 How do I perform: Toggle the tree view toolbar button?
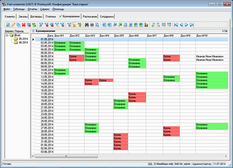coord(74,25)
